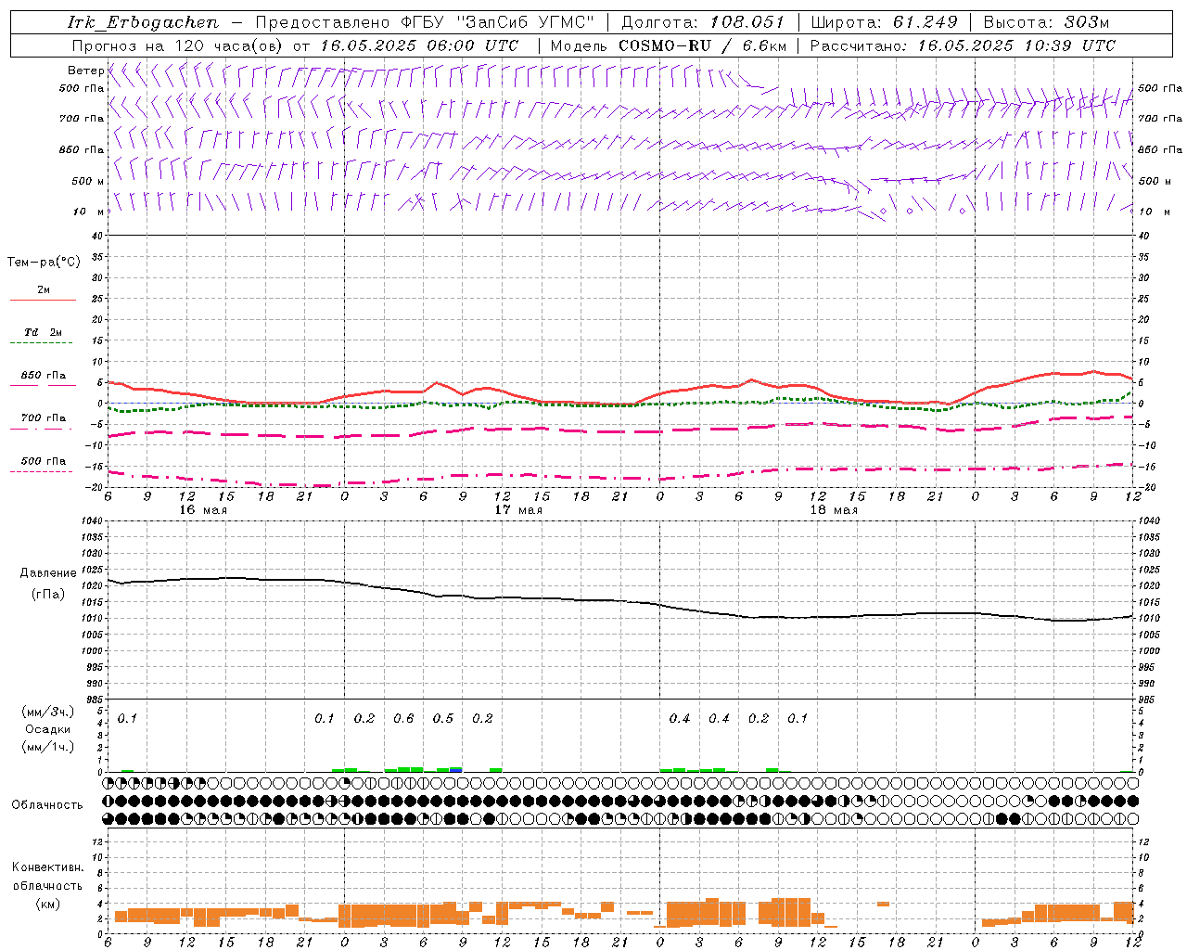Click the 'Td 2м' dew point legend entry
The height and width of the screenshot is (950, 1187).
(44, 332)
